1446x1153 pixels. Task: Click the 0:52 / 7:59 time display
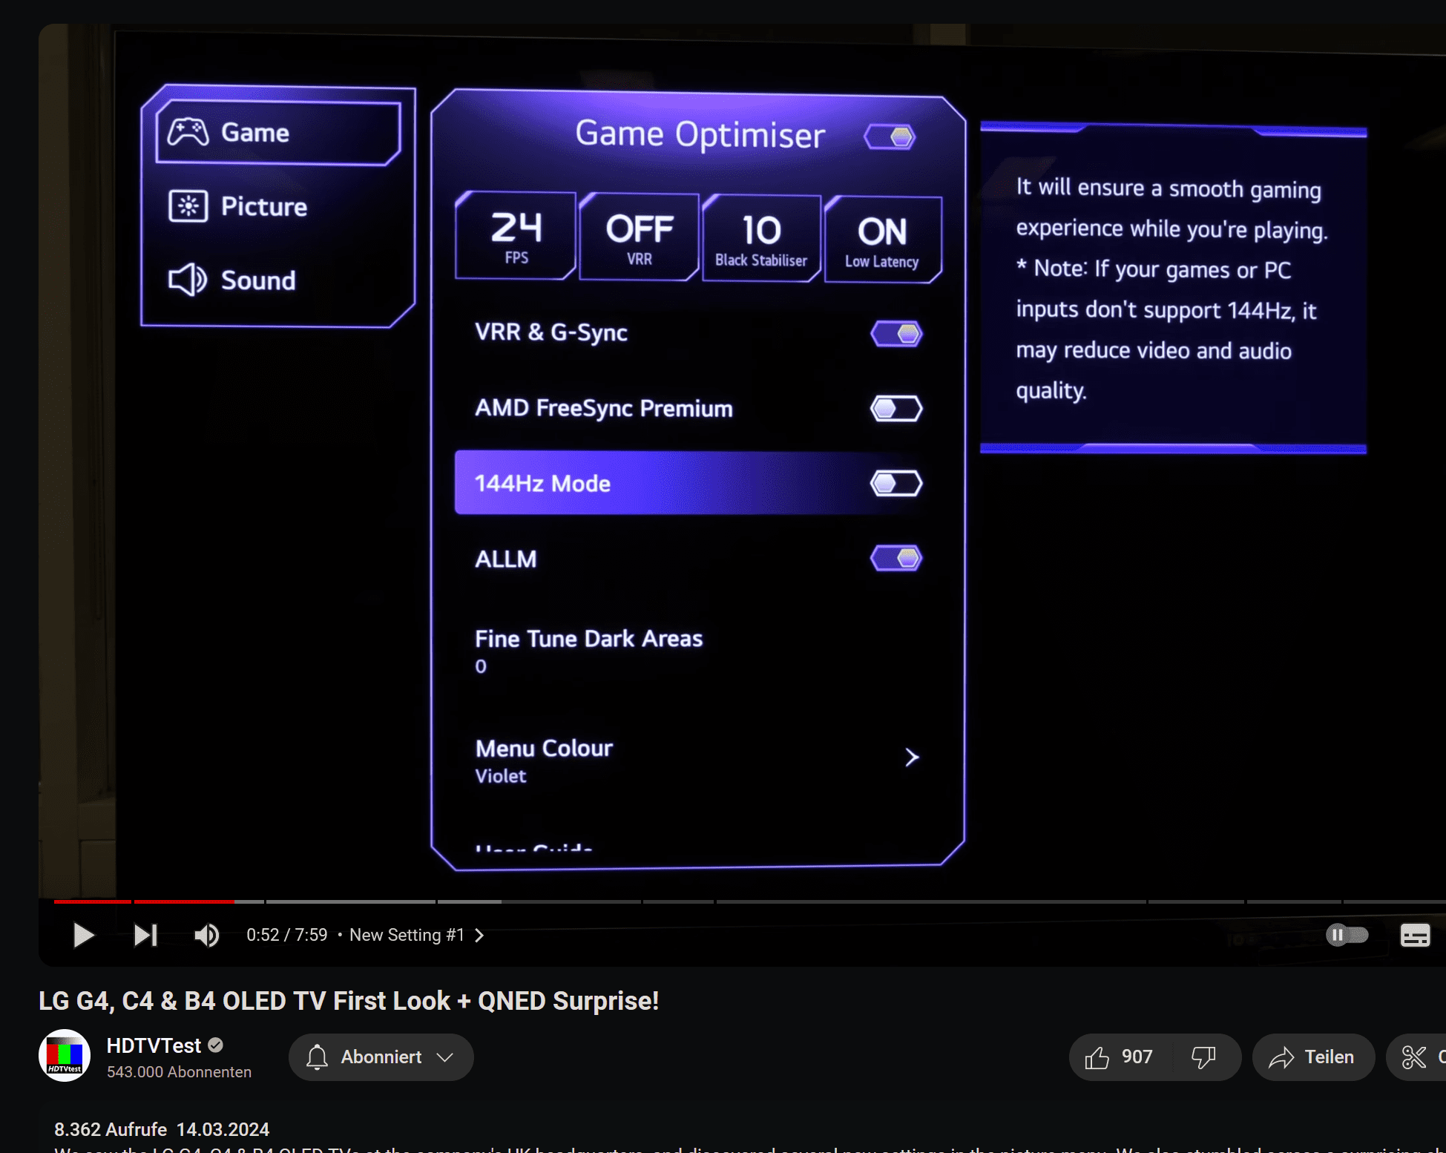286,935
